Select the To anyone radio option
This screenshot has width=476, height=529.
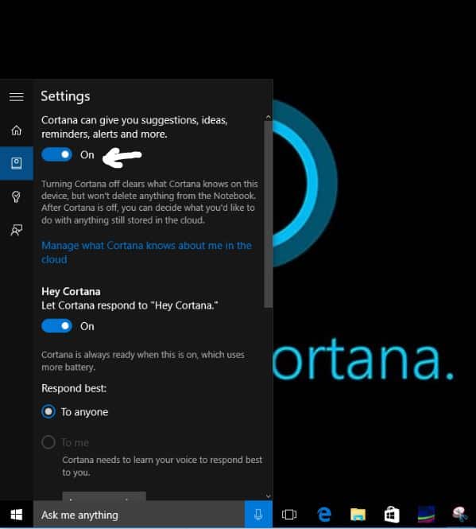(48, 411)
